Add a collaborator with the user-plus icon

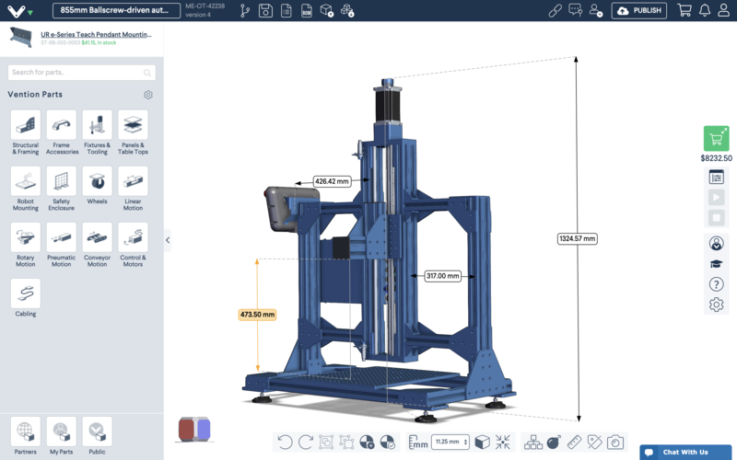[596, 10]
